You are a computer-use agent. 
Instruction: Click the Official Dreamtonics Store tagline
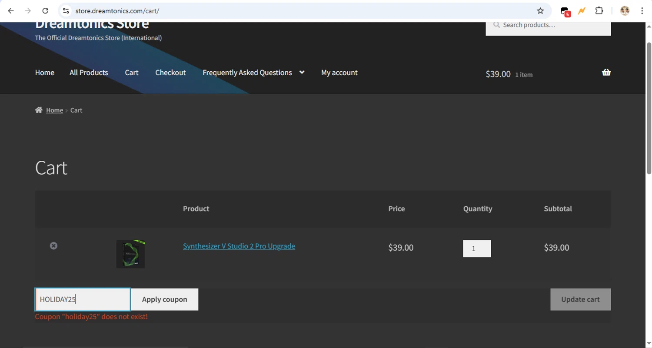pyautogui.click(x=98, y=38)
